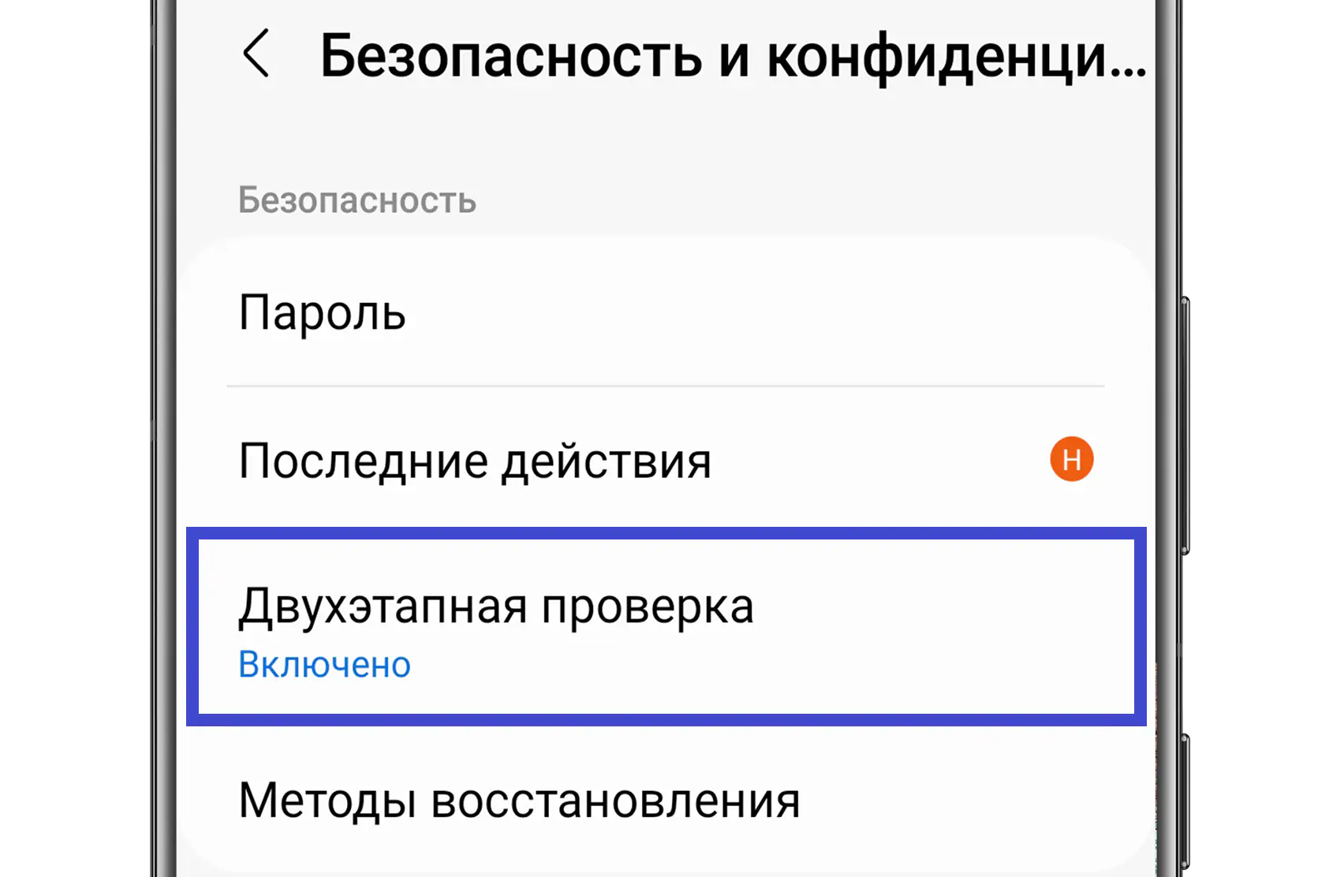This screenshot has width=1344, height=877.
Task: Open the Последние действия row
Action: pyautogui.click(x=475, y=461)
